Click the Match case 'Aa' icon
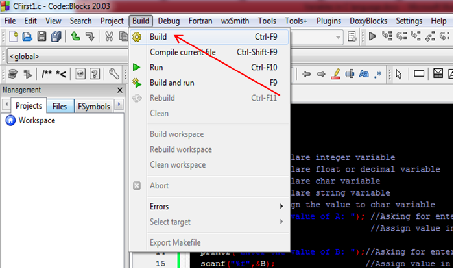The width and height of the screenshot is (454, 269). (x=364, y=74)
